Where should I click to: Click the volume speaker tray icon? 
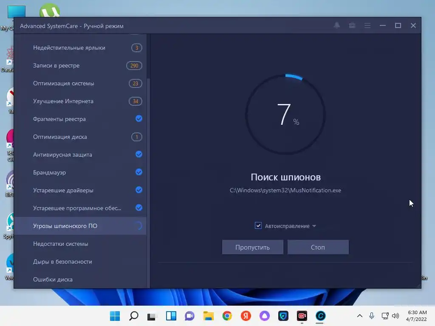click(x=395, y=316)
